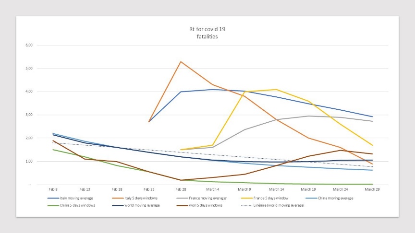Click the Feb 8 axis label
Screen dimensions: 415x233
tap(53, 189)
